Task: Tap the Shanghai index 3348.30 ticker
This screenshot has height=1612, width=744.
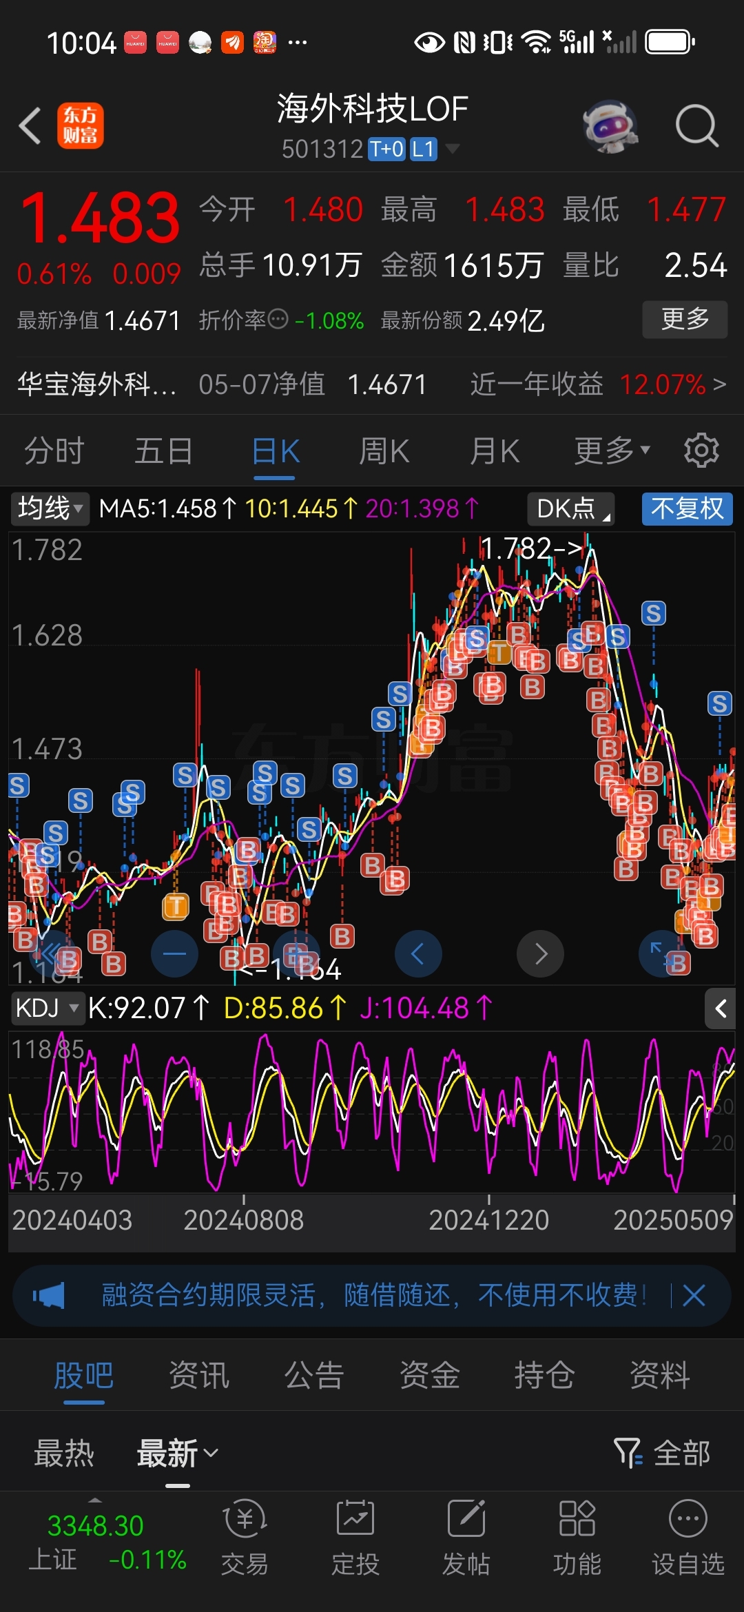Action: [x=95, y=1525]
